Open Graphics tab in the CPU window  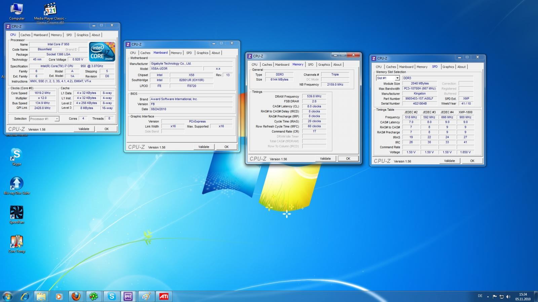click(x=82, y=35)
